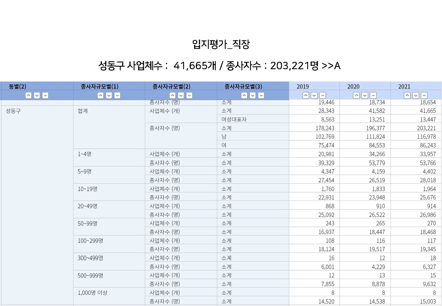Viewport: 442px width, 306px height.
Task: Click the 203,221 value in 2021 column
Action: (426, 128)
